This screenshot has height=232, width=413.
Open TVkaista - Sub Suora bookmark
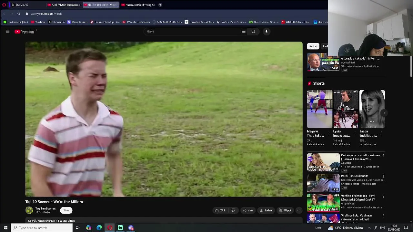(x=136, y=22)
